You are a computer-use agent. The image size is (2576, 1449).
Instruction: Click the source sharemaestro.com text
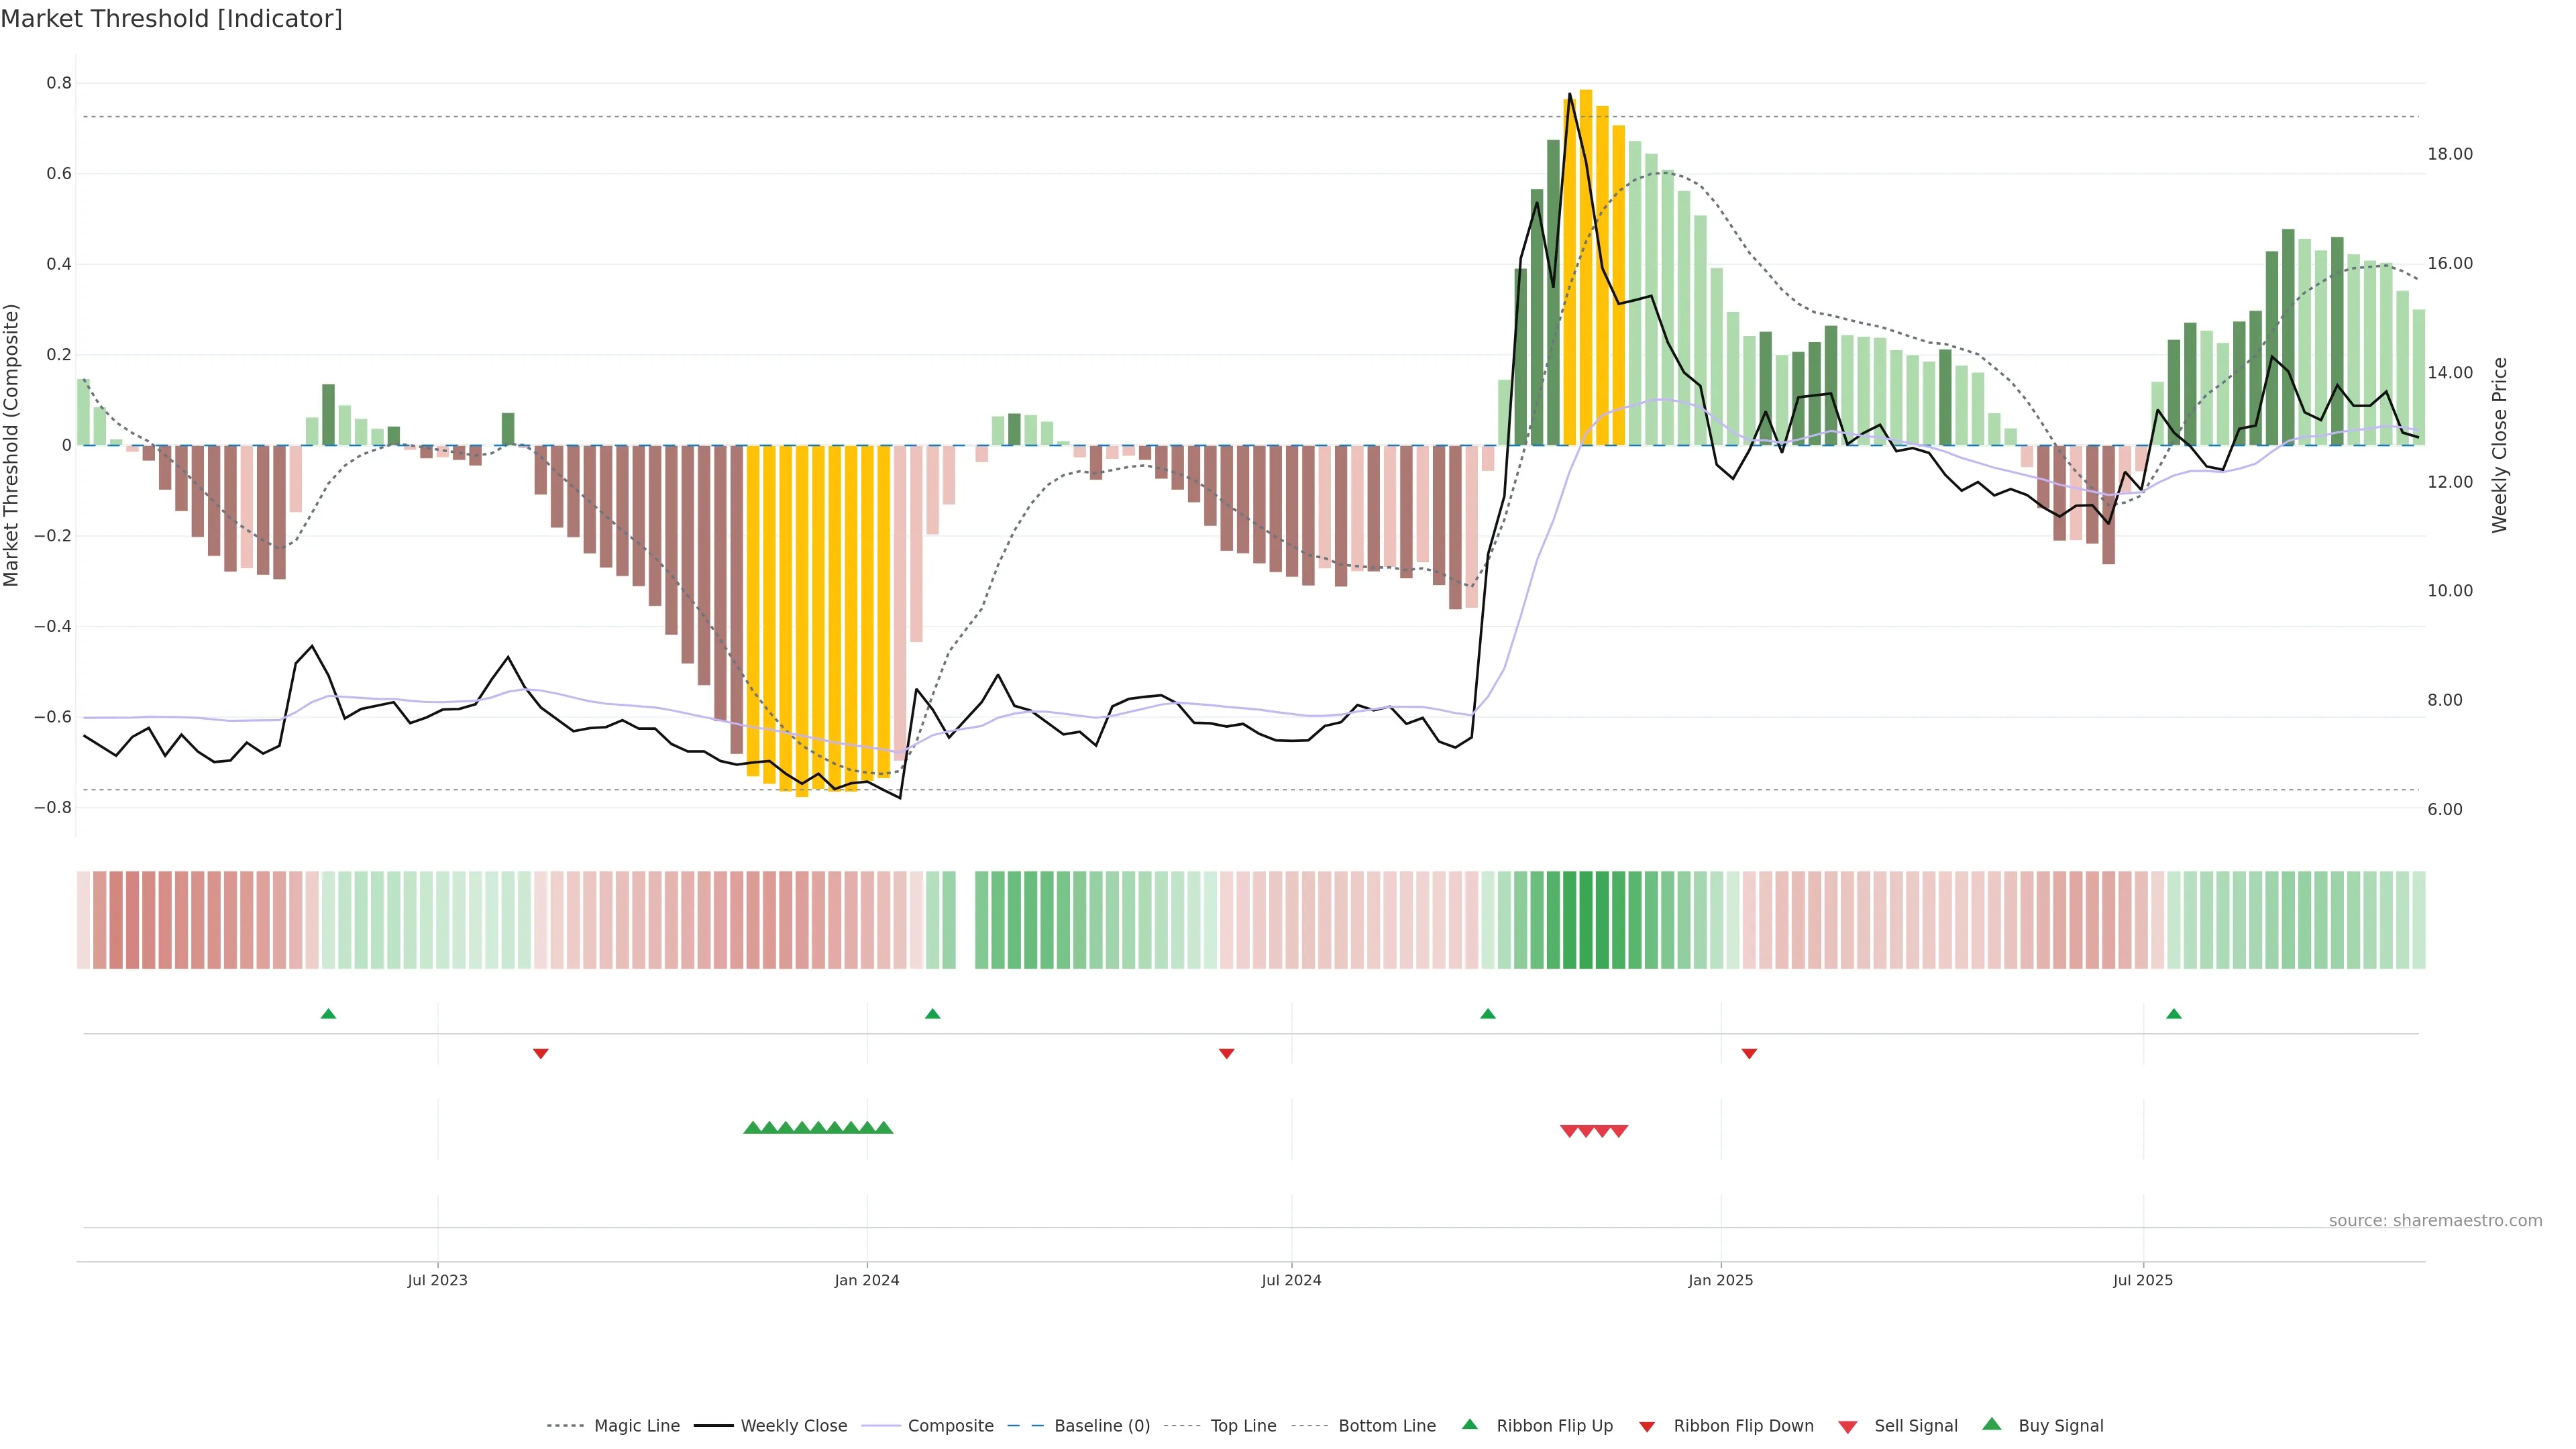pos(2435,1220)
